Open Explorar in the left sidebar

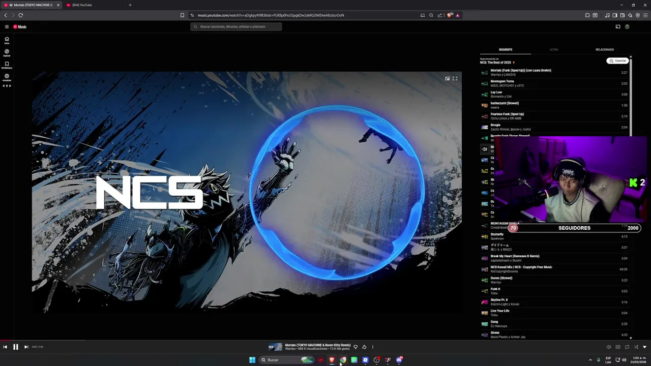click(x=7, y=52)
